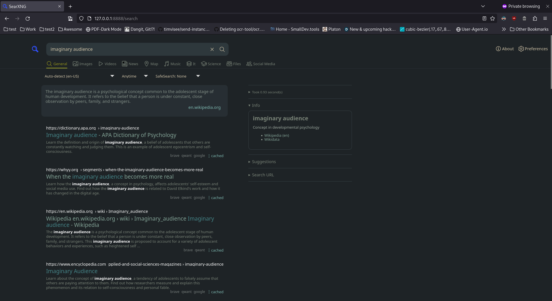Image resolution: width=552 pixels, height=301 pixels.
Task: Open the Work bookmarks folder
Action: pyautogui.click(x=28, y=29)
